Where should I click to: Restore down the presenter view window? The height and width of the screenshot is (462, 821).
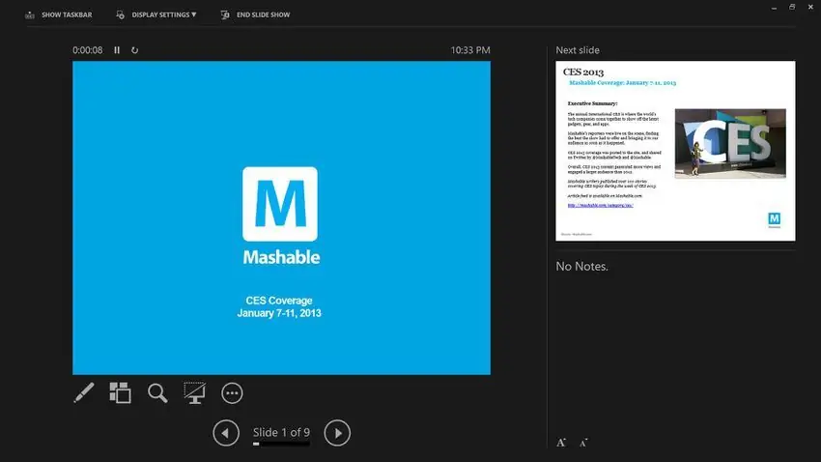(x=792, y=8)
